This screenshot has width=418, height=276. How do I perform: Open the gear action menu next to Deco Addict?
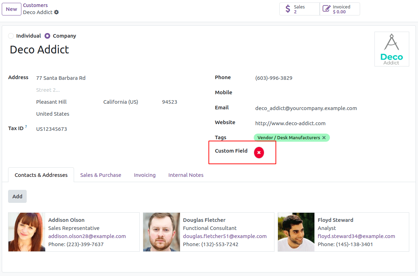[56, 12]
